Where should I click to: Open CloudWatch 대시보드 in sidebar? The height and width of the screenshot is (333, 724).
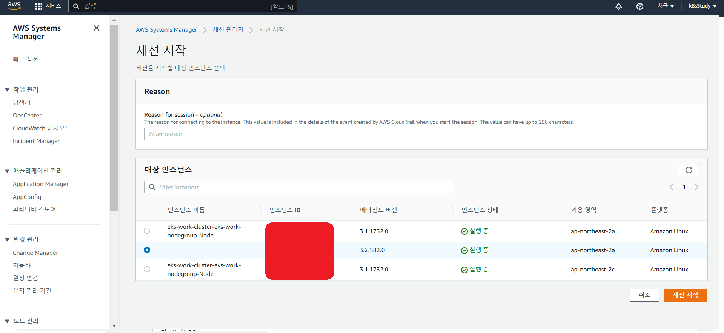click(x=42, y=128)
